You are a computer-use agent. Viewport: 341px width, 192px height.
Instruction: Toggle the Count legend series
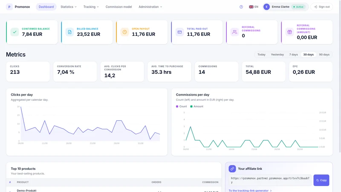point(182,106)
